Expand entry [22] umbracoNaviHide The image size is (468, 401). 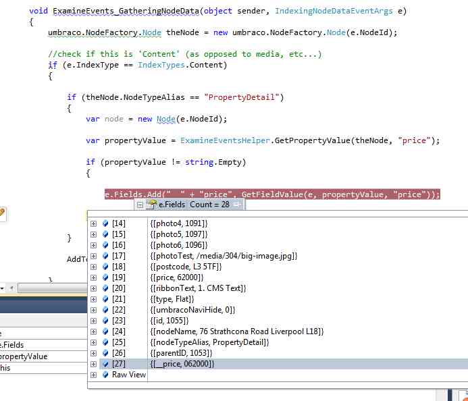pyautogui.click(x=93, y=310)
